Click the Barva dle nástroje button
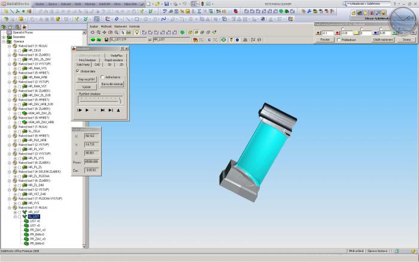 tap(113, 84)
